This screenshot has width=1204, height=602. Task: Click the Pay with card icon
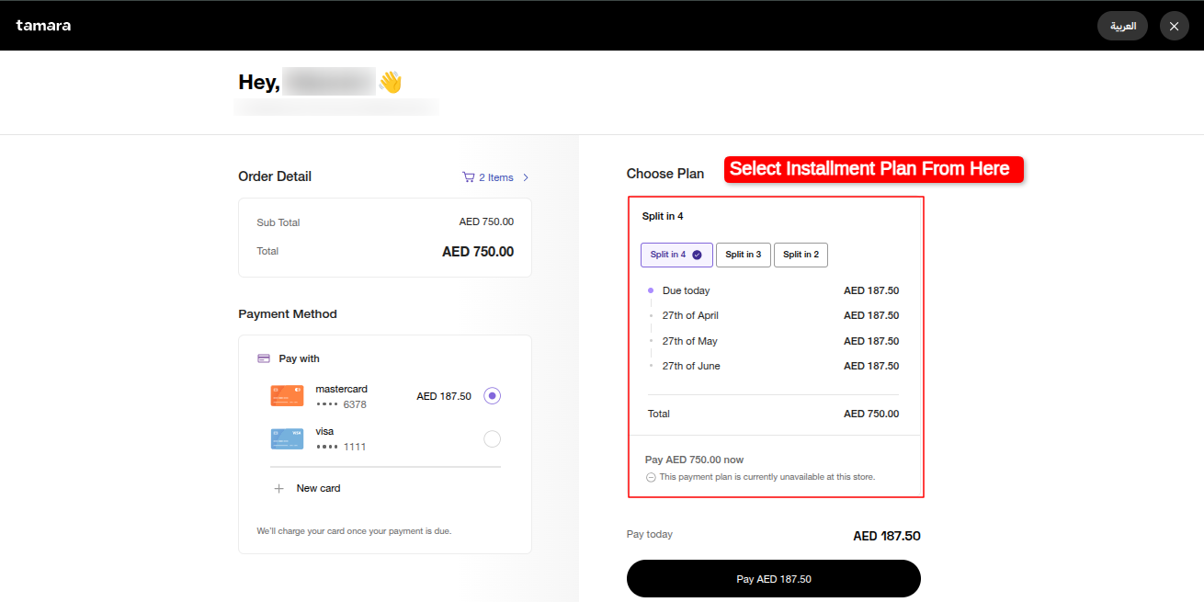pos(264,358)
